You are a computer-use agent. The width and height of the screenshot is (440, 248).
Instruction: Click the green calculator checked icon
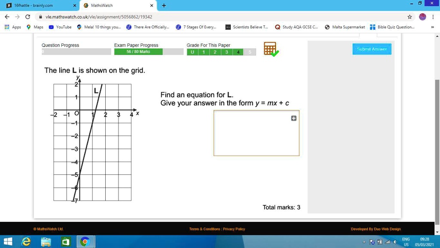pyautogui.click(x=271, y=49)
